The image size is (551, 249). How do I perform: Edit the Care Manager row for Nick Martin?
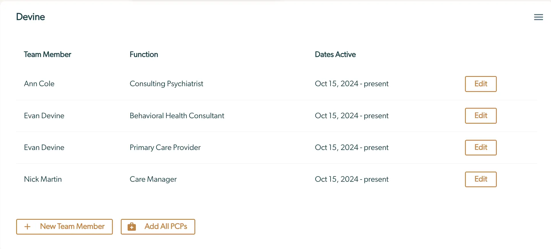(480, 179)
